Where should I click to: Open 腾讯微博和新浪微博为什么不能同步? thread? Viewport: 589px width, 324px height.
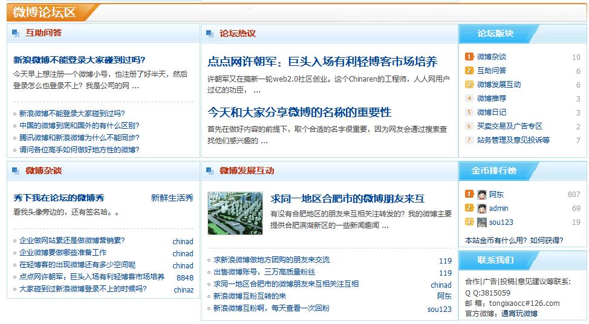tap(79, 138)
